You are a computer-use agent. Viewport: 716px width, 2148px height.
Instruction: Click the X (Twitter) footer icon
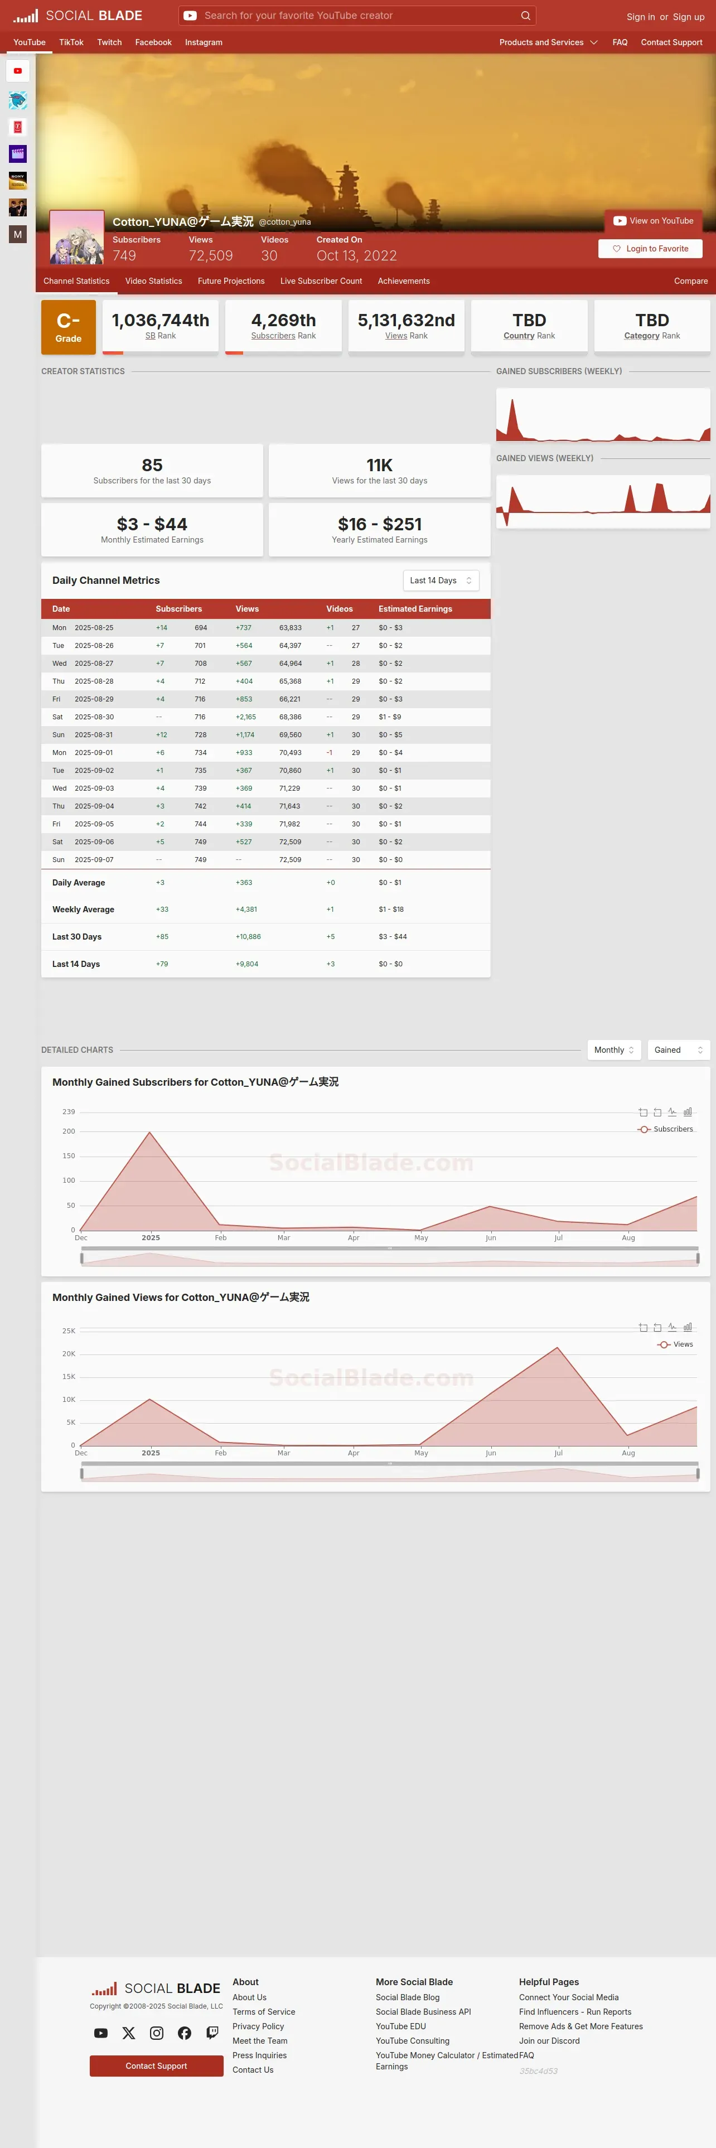(x=128, y=2033)
